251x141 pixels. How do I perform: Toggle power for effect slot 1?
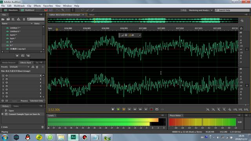tap(7, 76)
